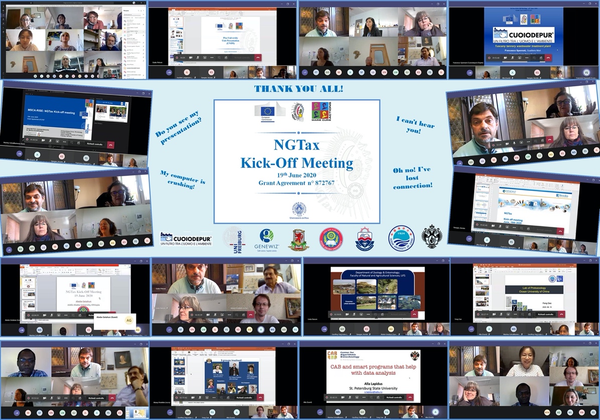The height and width of the screenshot is (420, 600).
Task: Select the KS participant tile under Pisa presentation
Action: [x=211, y=73]
